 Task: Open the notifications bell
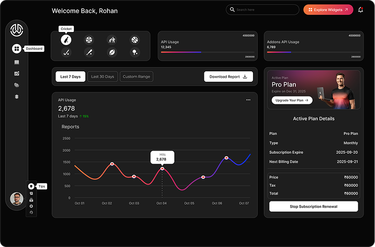(361, 10)
